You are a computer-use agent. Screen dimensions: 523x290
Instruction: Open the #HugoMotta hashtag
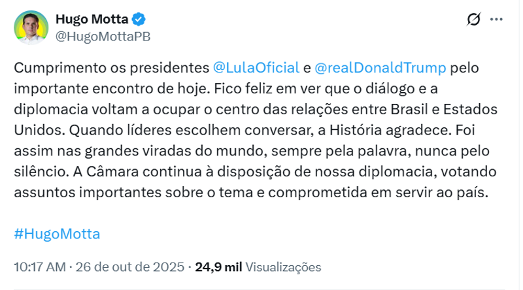57,234
